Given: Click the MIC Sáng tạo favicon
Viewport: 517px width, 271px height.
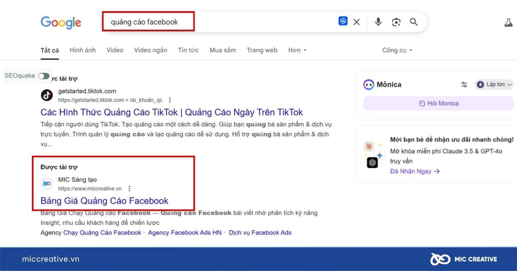Looking at the screenshot, I should pyautogui.click(x=47, y=184).
